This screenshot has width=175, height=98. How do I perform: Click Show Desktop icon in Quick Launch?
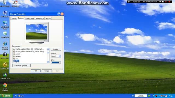coord(22,96)
